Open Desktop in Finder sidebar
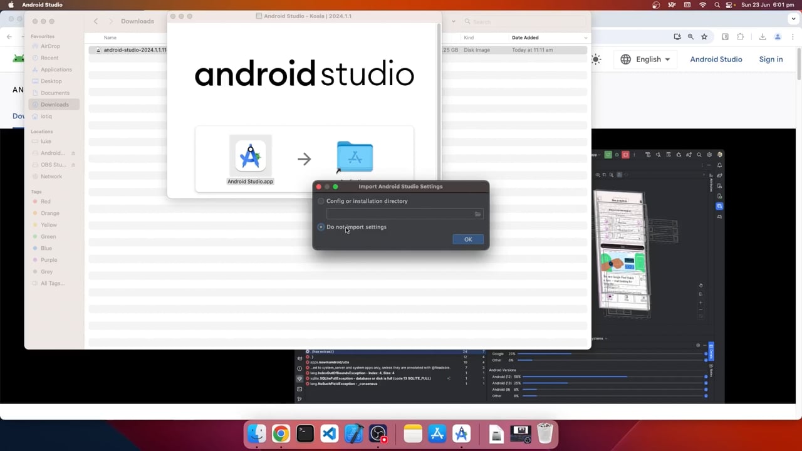Image resolution: width=802 pixels, height=451 pixels. pyautogui.click(x=51, y=81)
